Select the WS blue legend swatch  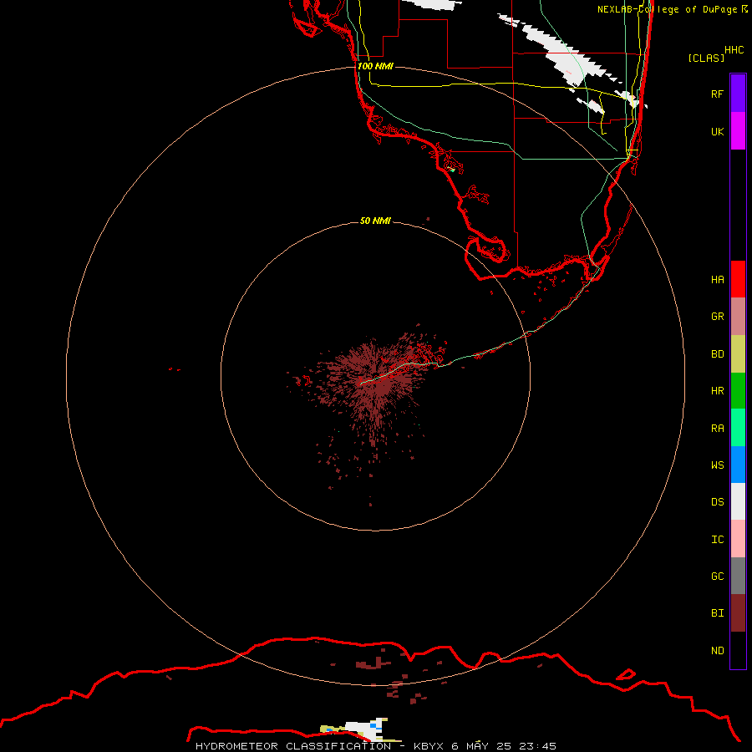pyautogui.click(x=738, y=465)
